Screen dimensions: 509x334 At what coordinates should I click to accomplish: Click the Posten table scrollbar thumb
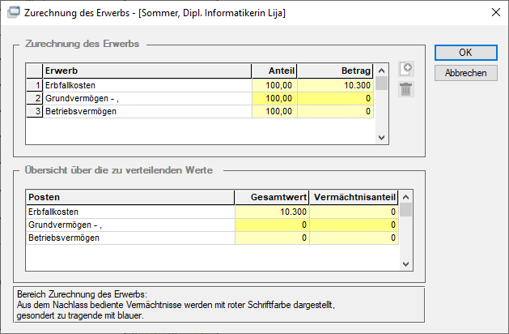pos(405,210)
